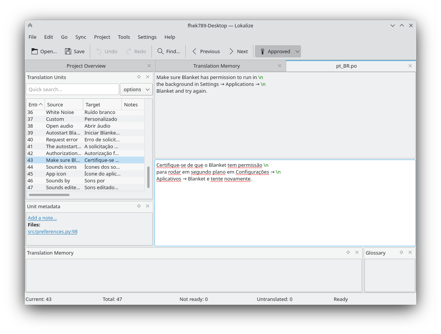Image resolution: width=441 pixels, height=334 pixels.
Task: Float the Translation Units panel
Action: point(139,77)
